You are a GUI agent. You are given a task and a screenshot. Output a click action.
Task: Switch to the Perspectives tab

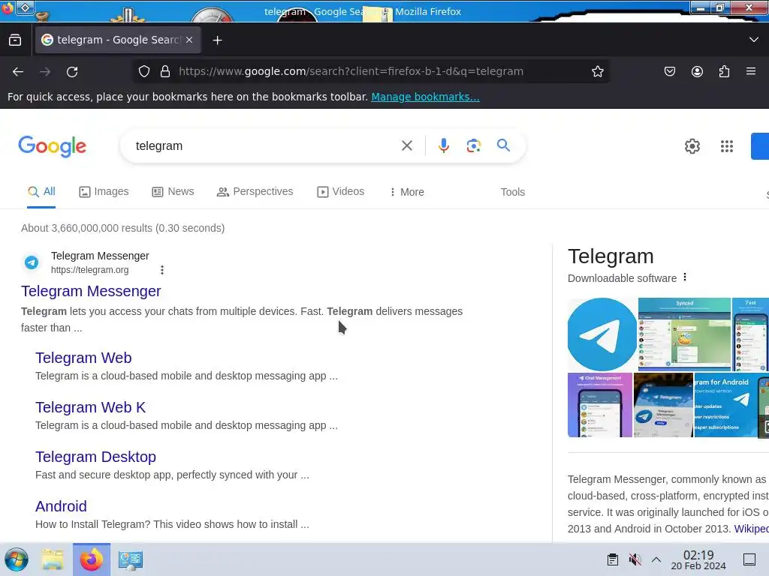click(x=255, y=192)
